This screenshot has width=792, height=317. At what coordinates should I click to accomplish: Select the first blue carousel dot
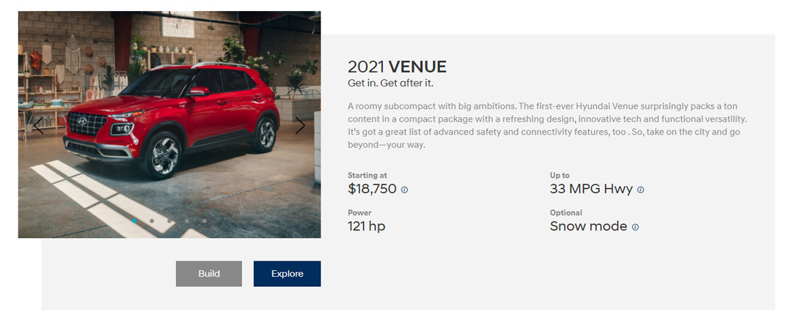[134, 220]
